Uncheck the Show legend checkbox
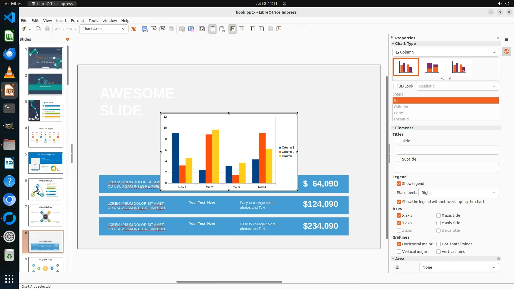 [x=399, y=184]
